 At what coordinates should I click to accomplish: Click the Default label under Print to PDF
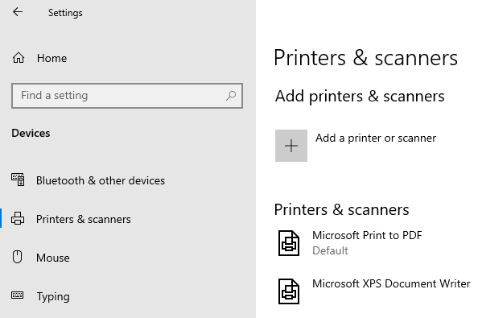330,250
